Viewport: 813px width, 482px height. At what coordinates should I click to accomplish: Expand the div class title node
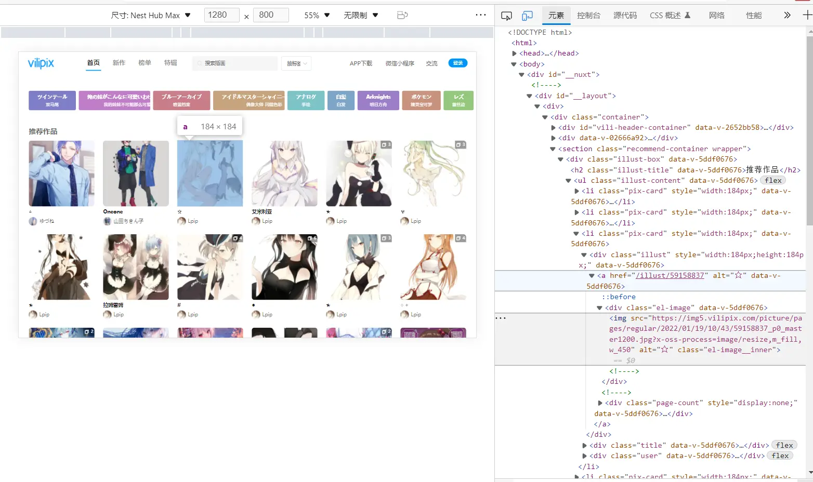584,446
